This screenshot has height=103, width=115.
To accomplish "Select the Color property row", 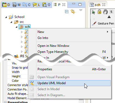I will pos(15,81).
